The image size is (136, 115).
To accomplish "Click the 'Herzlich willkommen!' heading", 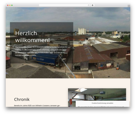I will pyautogui.click(x=32, y=36).
